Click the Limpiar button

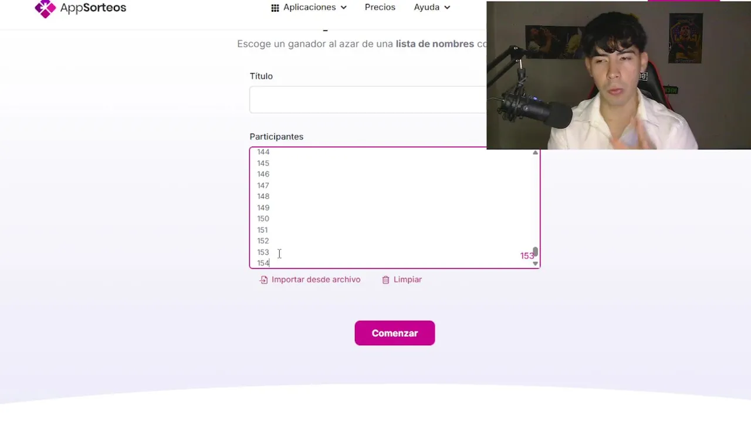pos(402,280)
